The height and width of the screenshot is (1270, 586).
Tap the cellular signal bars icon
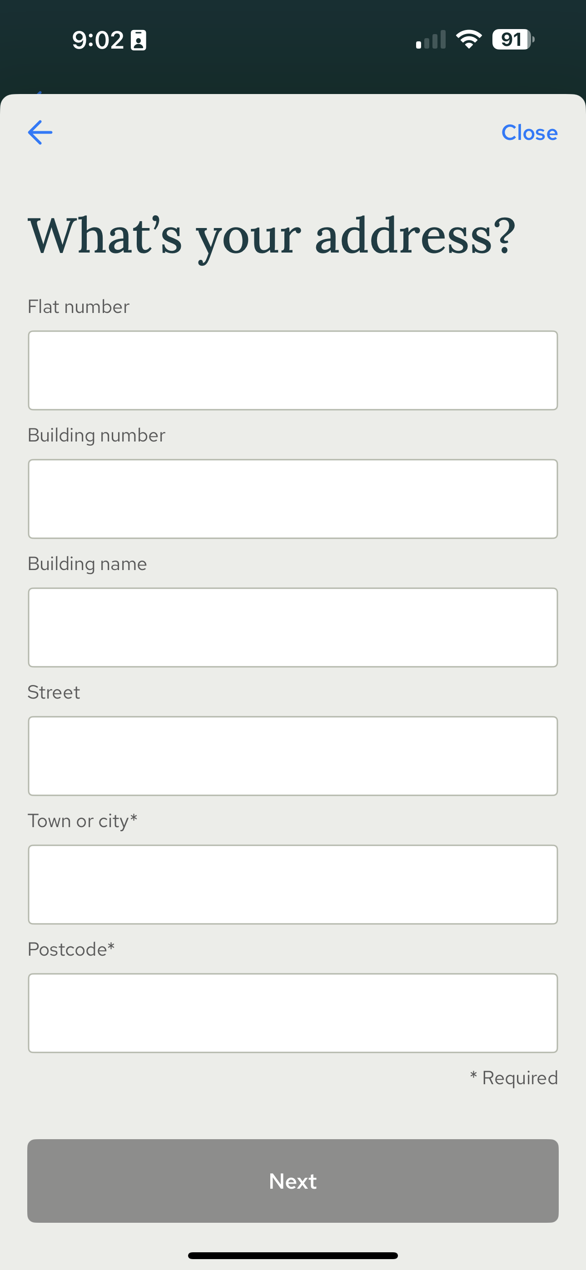431,40
